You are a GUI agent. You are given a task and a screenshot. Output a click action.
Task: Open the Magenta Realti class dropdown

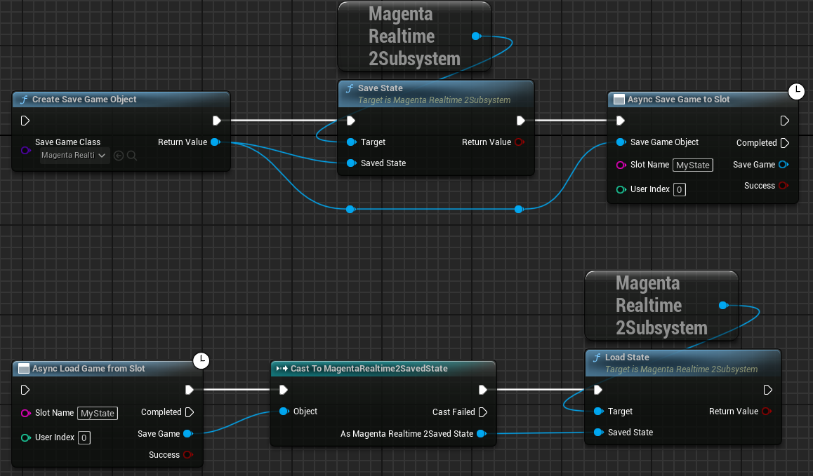(x=74, y=156)
